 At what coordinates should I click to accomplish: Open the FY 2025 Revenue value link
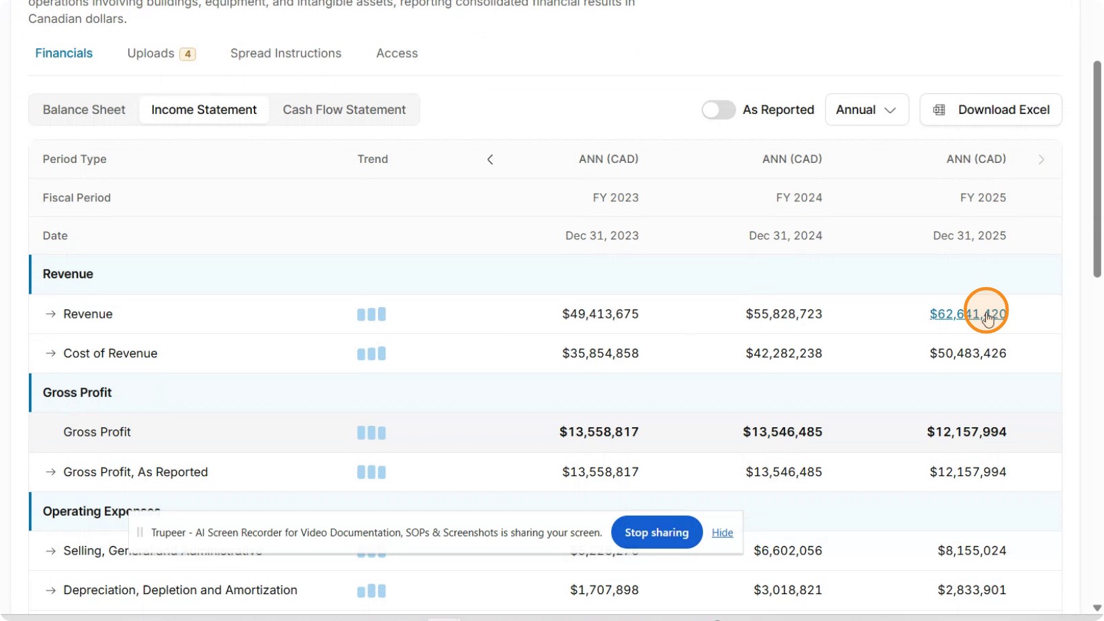[x=968, y=314]
